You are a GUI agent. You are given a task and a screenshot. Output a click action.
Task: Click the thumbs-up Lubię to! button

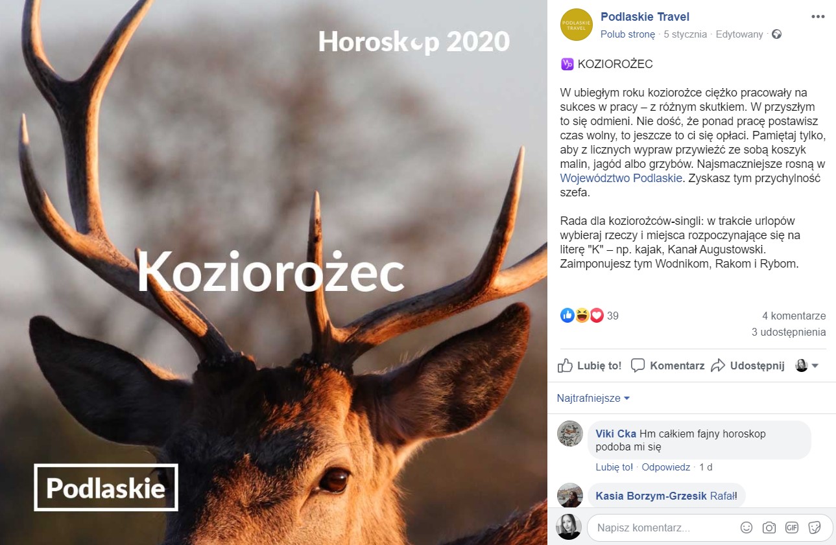[x=590, y=365]
